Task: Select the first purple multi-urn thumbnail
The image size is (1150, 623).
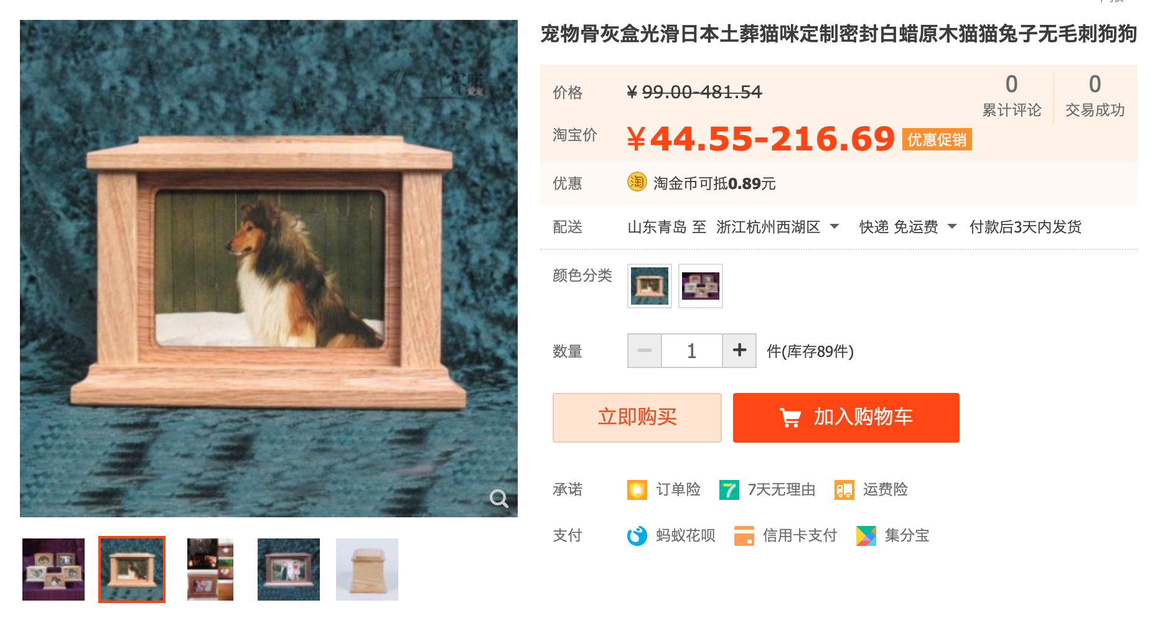Action: tap(54, 570)
